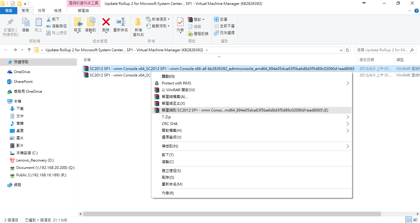Click the Rename (重新命名) ribbon icon

(x=121, y=22)
